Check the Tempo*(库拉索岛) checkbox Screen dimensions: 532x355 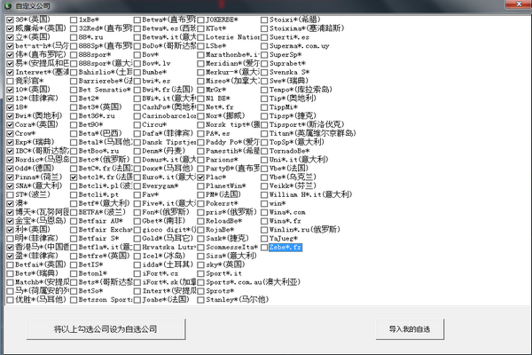pyautogui.click(x=264, y=90)
